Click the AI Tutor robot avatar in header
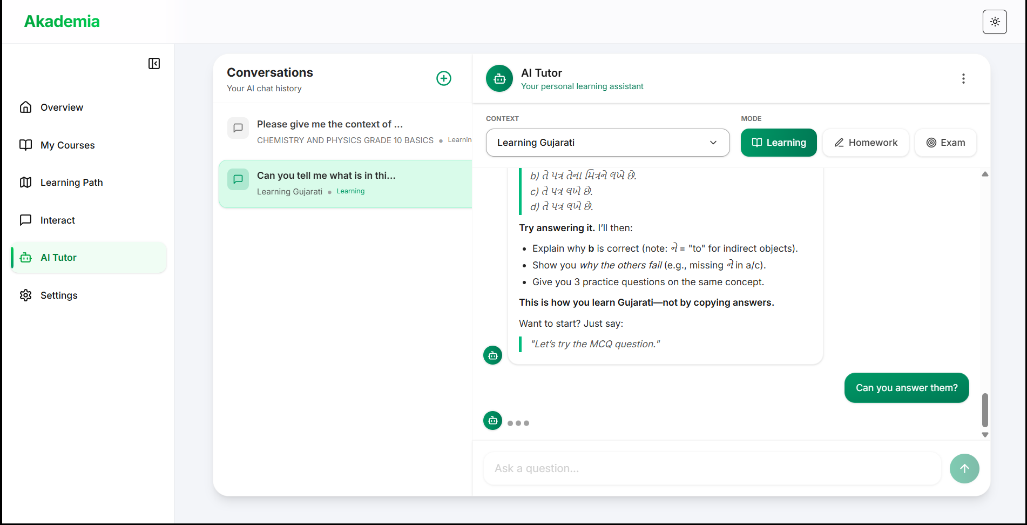The image size is (1027, 525). tap(499, 79)
